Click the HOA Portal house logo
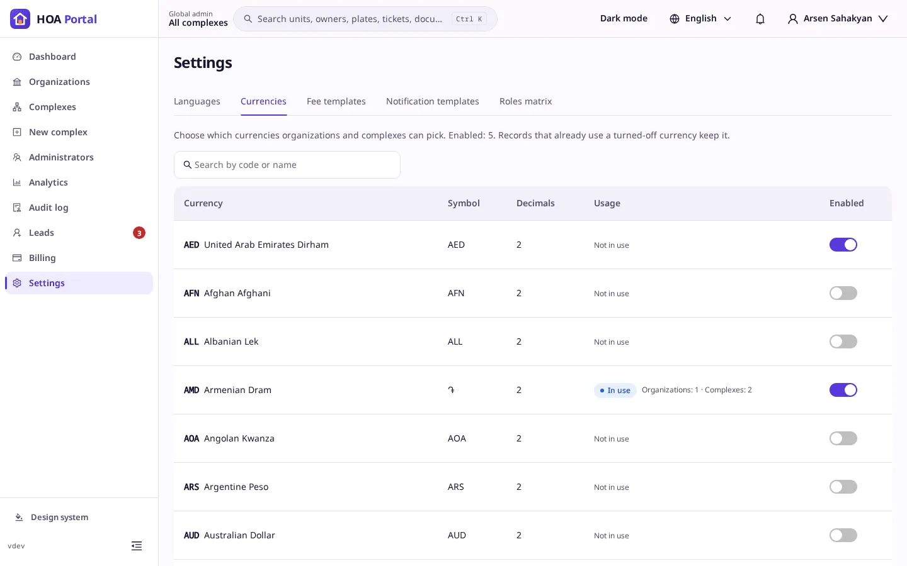Screen dimensions: 907x566 20,19
